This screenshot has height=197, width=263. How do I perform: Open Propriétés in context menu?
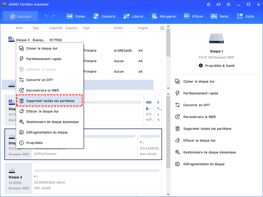pos(50,143)
